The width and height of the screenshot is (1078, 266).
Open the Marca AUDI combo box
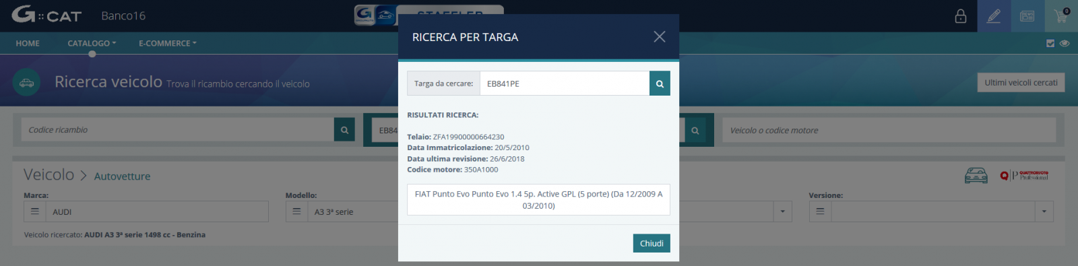coord(157,211)
